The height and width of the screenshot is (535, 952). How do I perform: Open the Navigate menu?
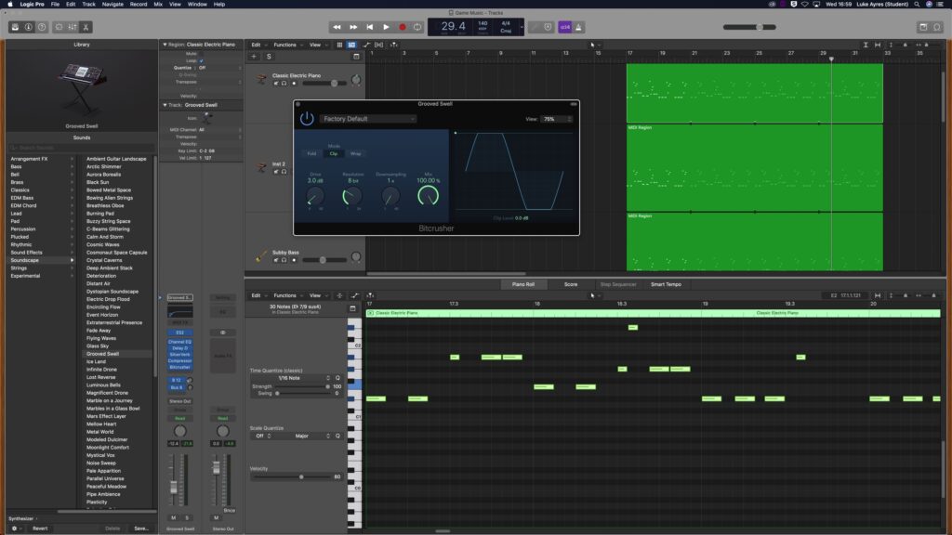(x=112, y=5)
